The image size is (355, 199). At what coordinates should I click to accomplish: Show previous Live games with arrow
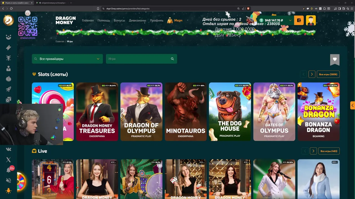coord(305,151)
